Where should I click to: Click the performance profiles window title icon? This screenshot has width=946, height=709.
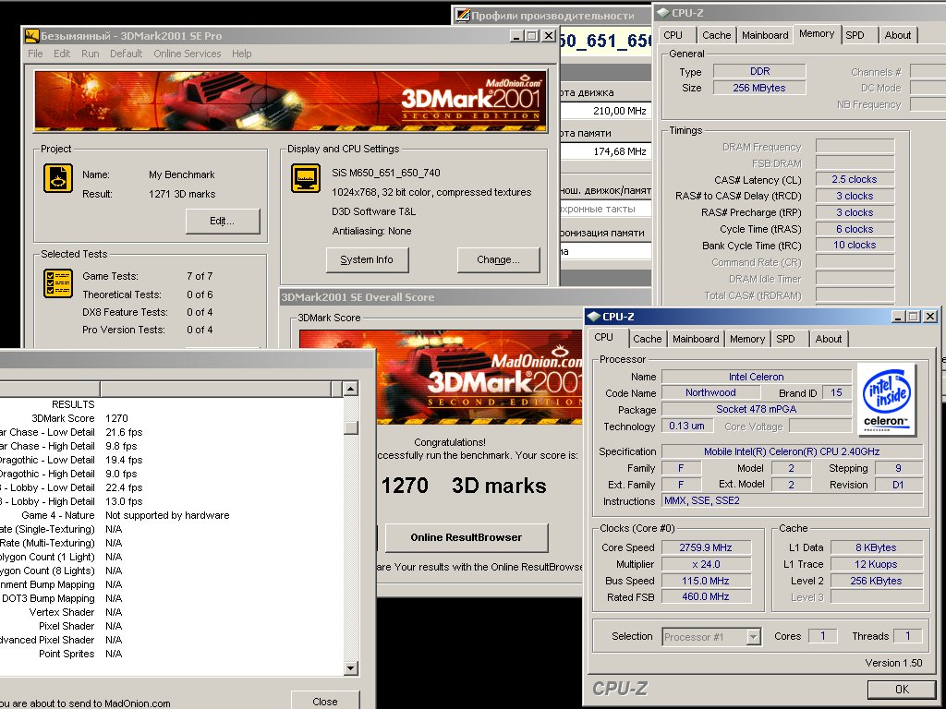(x=463, y=15)
